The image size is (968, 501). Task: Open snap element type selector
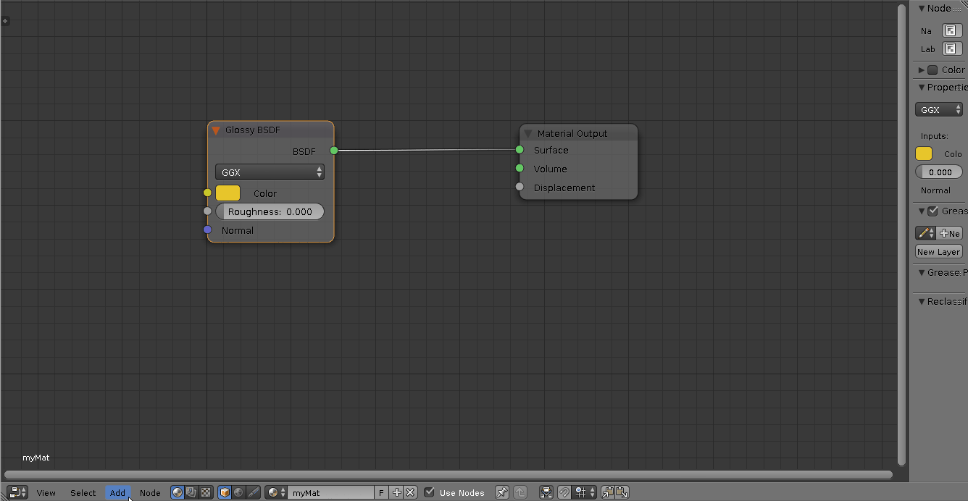pos(584,492)
